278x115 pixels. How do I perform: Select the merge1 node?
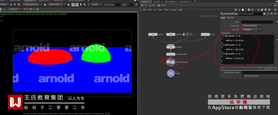pyautogui.click(x=171, y=47)
